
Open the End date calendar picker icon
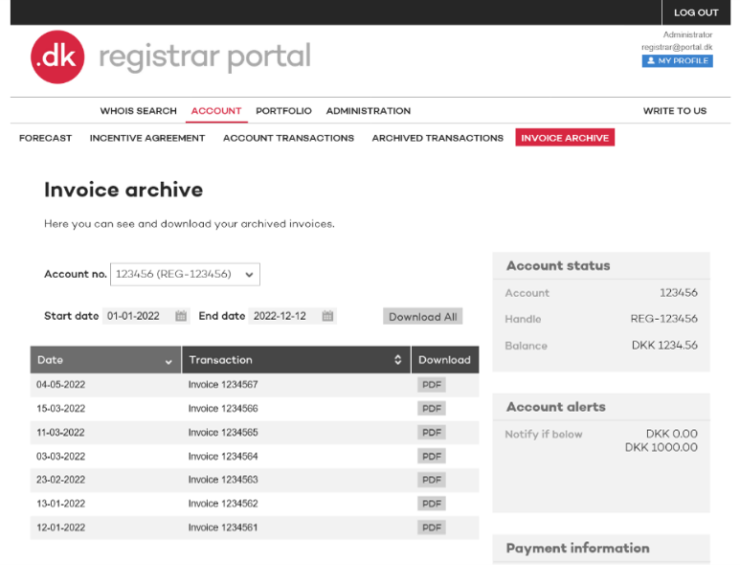[327, 316]
